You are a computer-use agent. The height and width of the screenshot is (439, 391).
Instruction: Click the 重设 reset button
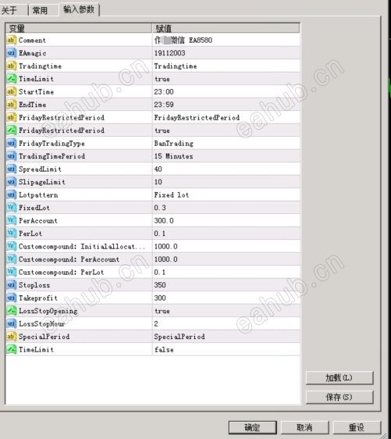357,427
